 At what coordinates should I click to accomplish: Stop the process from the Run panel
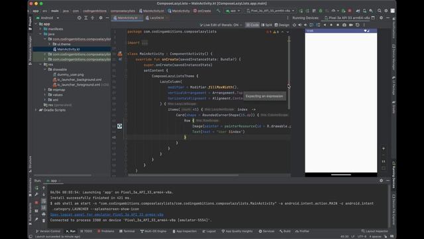coord(36,202)
